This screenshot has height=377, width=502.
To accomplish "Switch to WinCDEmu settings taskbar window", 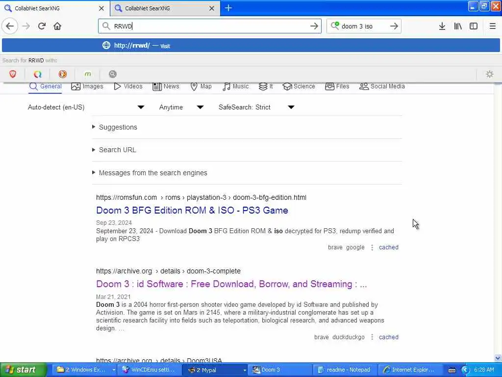I will click(151, 370).
